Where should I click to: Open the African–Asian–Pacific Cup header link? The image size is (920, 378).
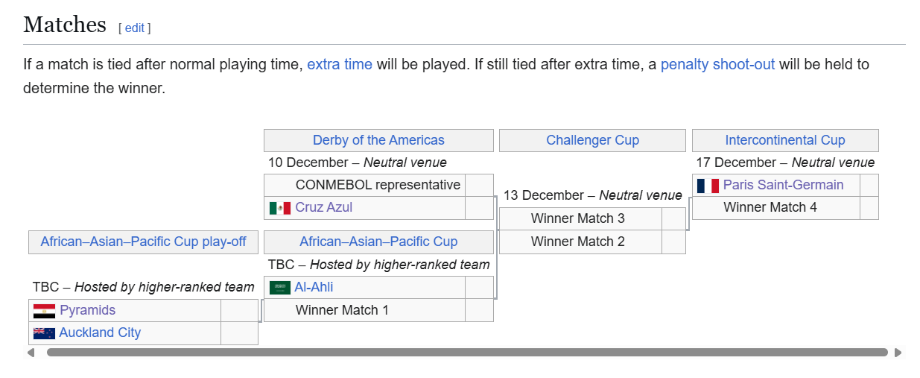[x=378, y=242]
